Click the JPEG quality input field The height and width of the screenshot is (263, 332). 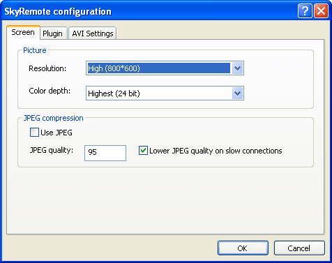pyautogui.click(x=105, y=153)
